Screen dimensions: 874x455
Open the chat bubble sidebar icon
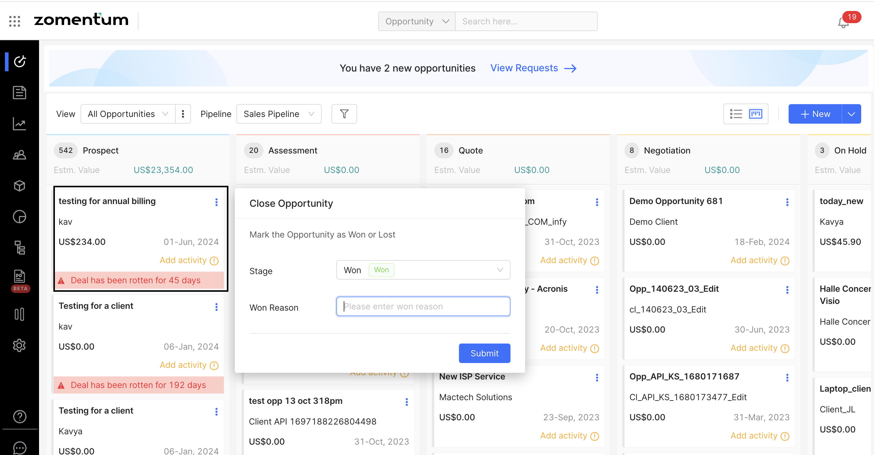19,448
